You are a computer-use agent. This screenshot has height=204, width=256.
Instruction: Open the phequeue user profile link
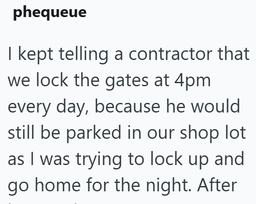pos(50,12)
